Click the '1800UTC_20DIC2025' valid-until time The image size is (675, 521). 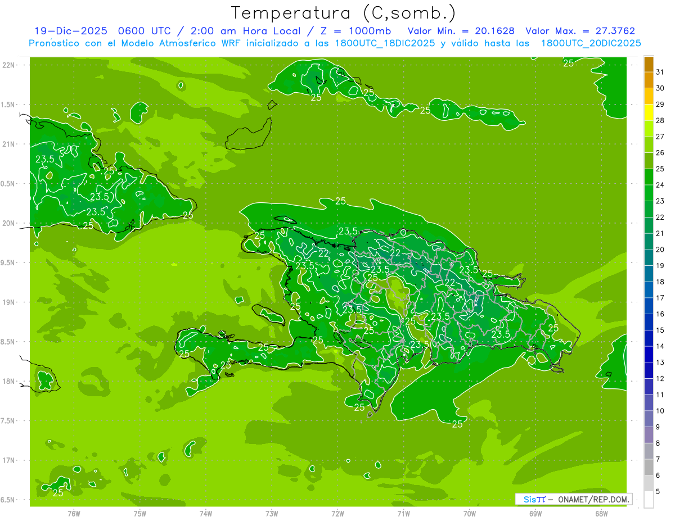click(591, 43)
